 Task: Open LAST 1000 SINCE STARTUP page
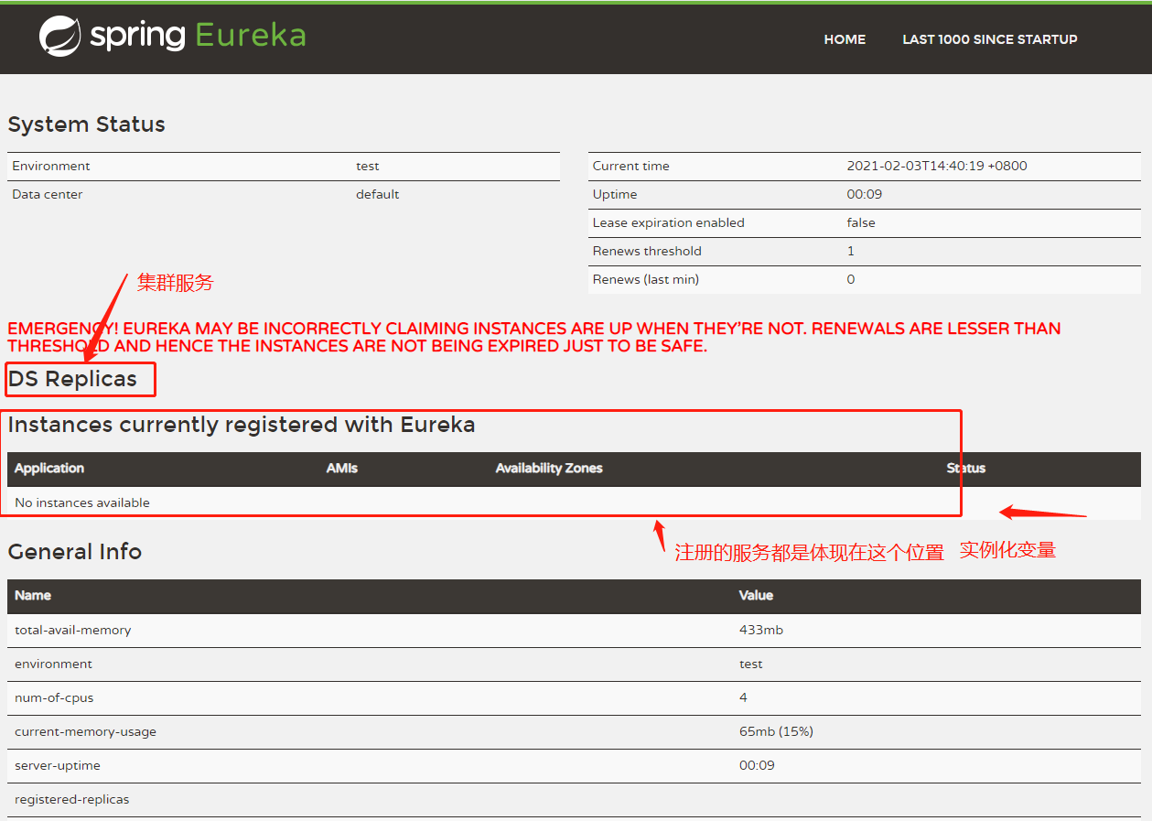point(990,39)
